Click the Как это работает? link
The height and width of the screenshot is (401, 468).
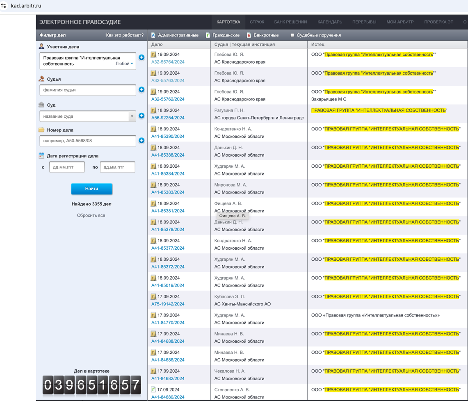coord(125,35)
